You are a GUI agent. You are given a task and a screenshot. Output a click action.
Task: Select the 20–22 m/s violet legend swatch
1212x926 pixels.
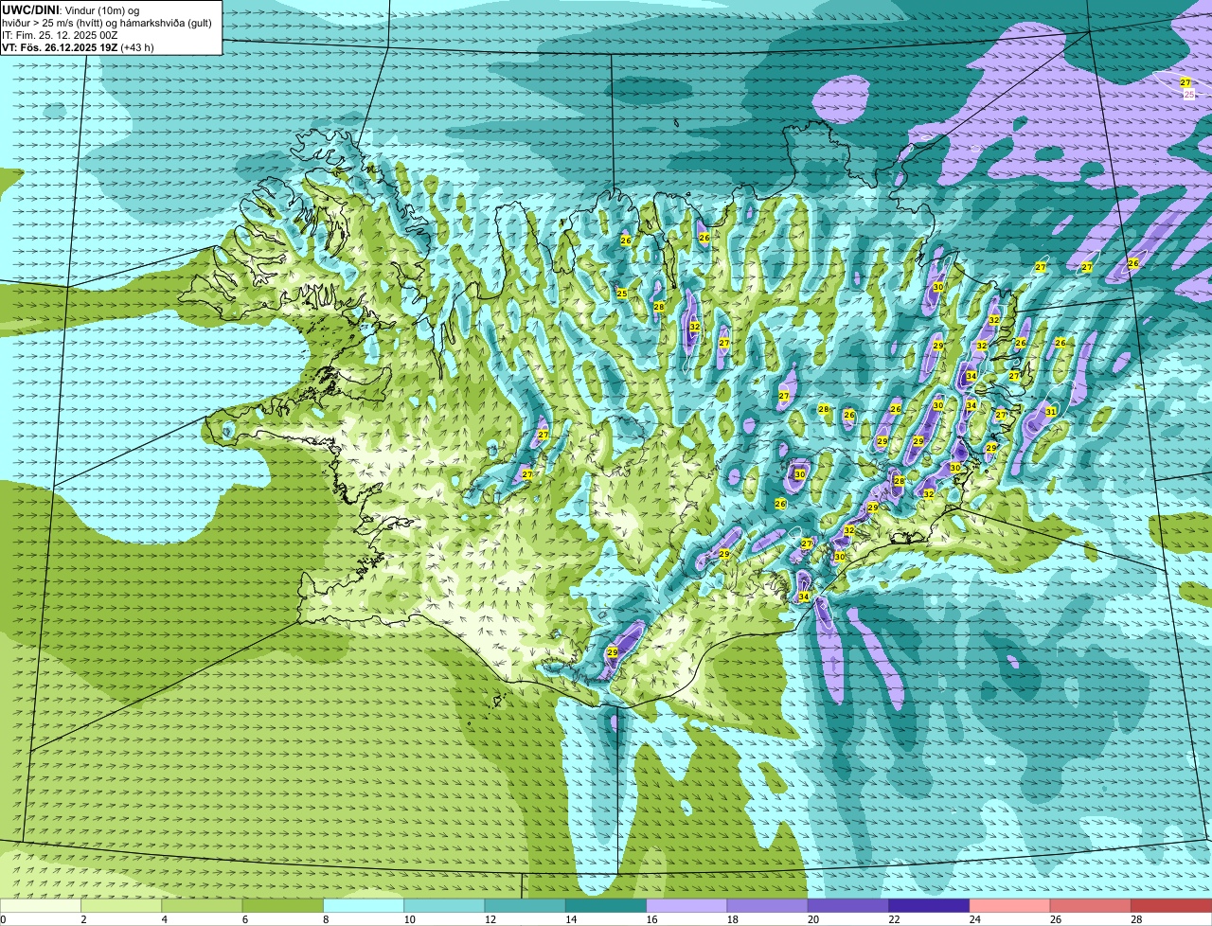click(848, 905)
